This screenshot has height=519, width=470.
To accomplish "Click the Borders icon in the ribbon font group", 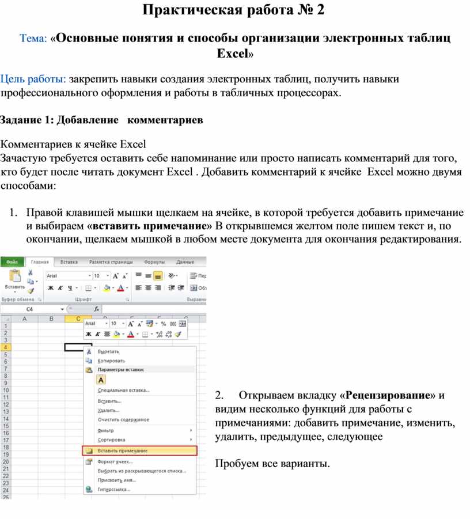I will [x=88, y=288].
